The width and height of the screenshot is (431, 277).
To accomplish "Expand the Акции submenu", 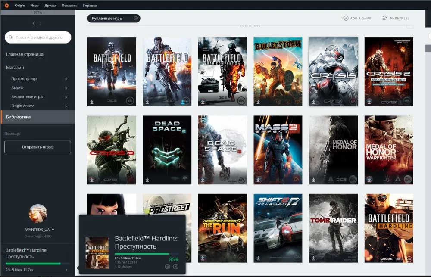I will 66,88.
